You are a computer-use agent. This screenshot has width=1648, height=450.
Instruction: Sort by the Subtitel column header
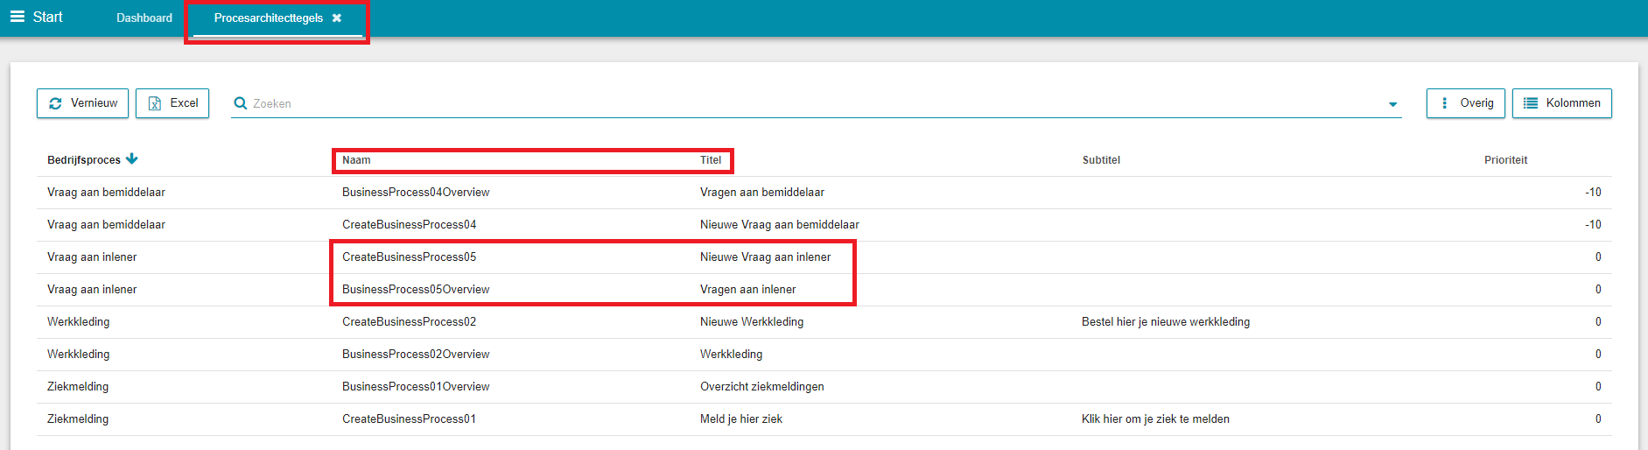[x=1101, y=160]
